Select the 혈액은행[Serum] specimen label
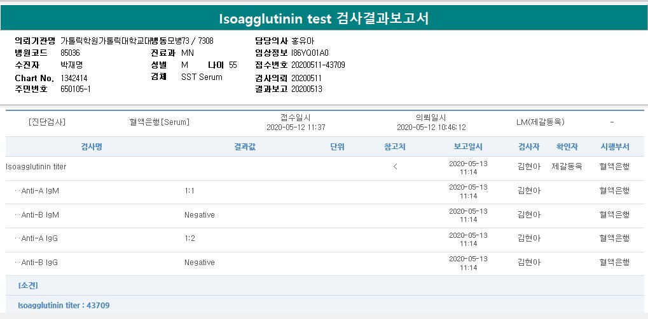Image resolution: width=648 pixels, height=319 pixels. coord(159,122)
